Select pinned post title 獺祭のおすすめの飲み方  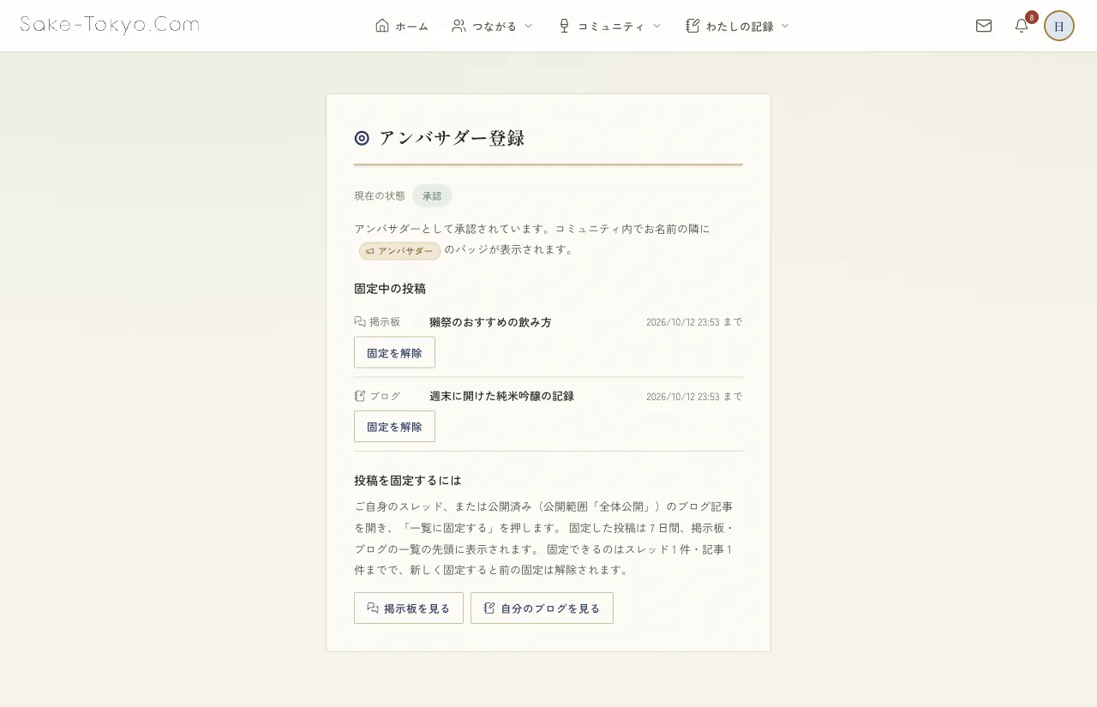[x=490, y=322]
